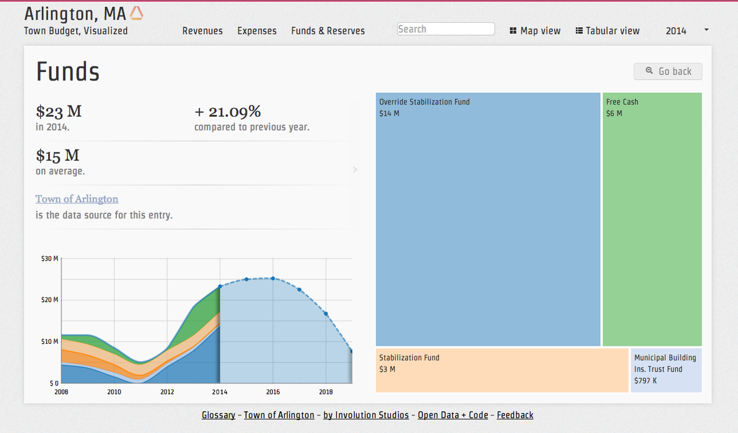This screenshot has height=433, width=738.
Task: Click the $6 M label in Free Cash
Action: [x=614, y=114]
